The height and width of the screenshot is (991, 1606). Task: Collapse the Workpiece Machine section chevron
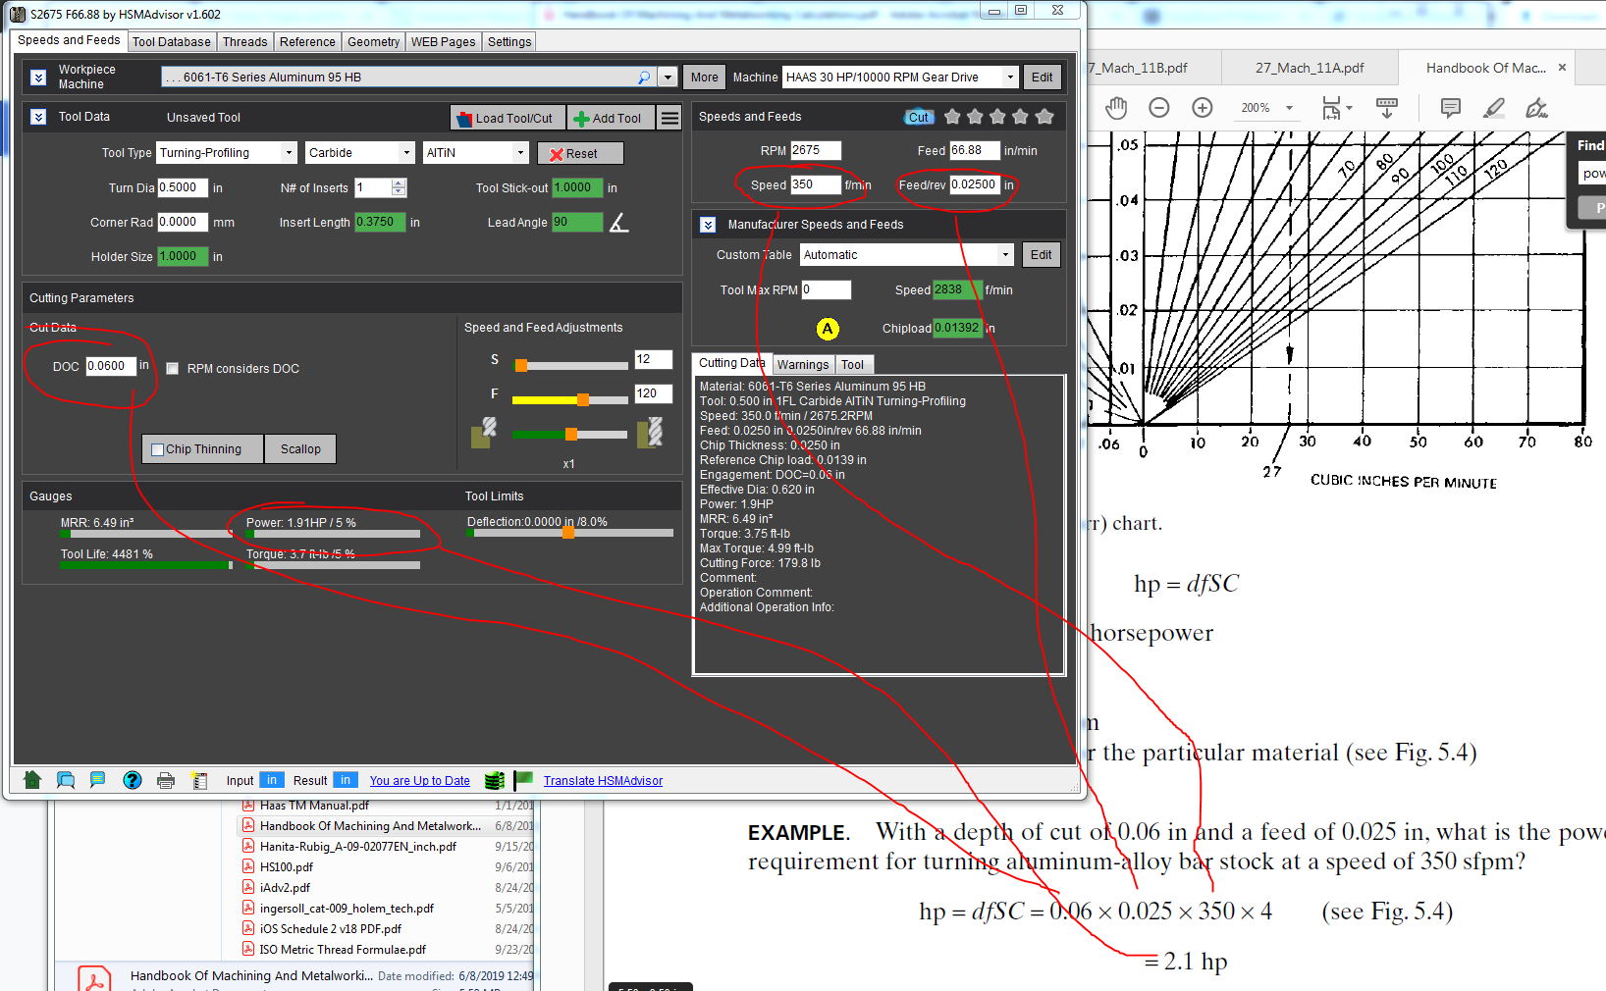tap(38, 78)
